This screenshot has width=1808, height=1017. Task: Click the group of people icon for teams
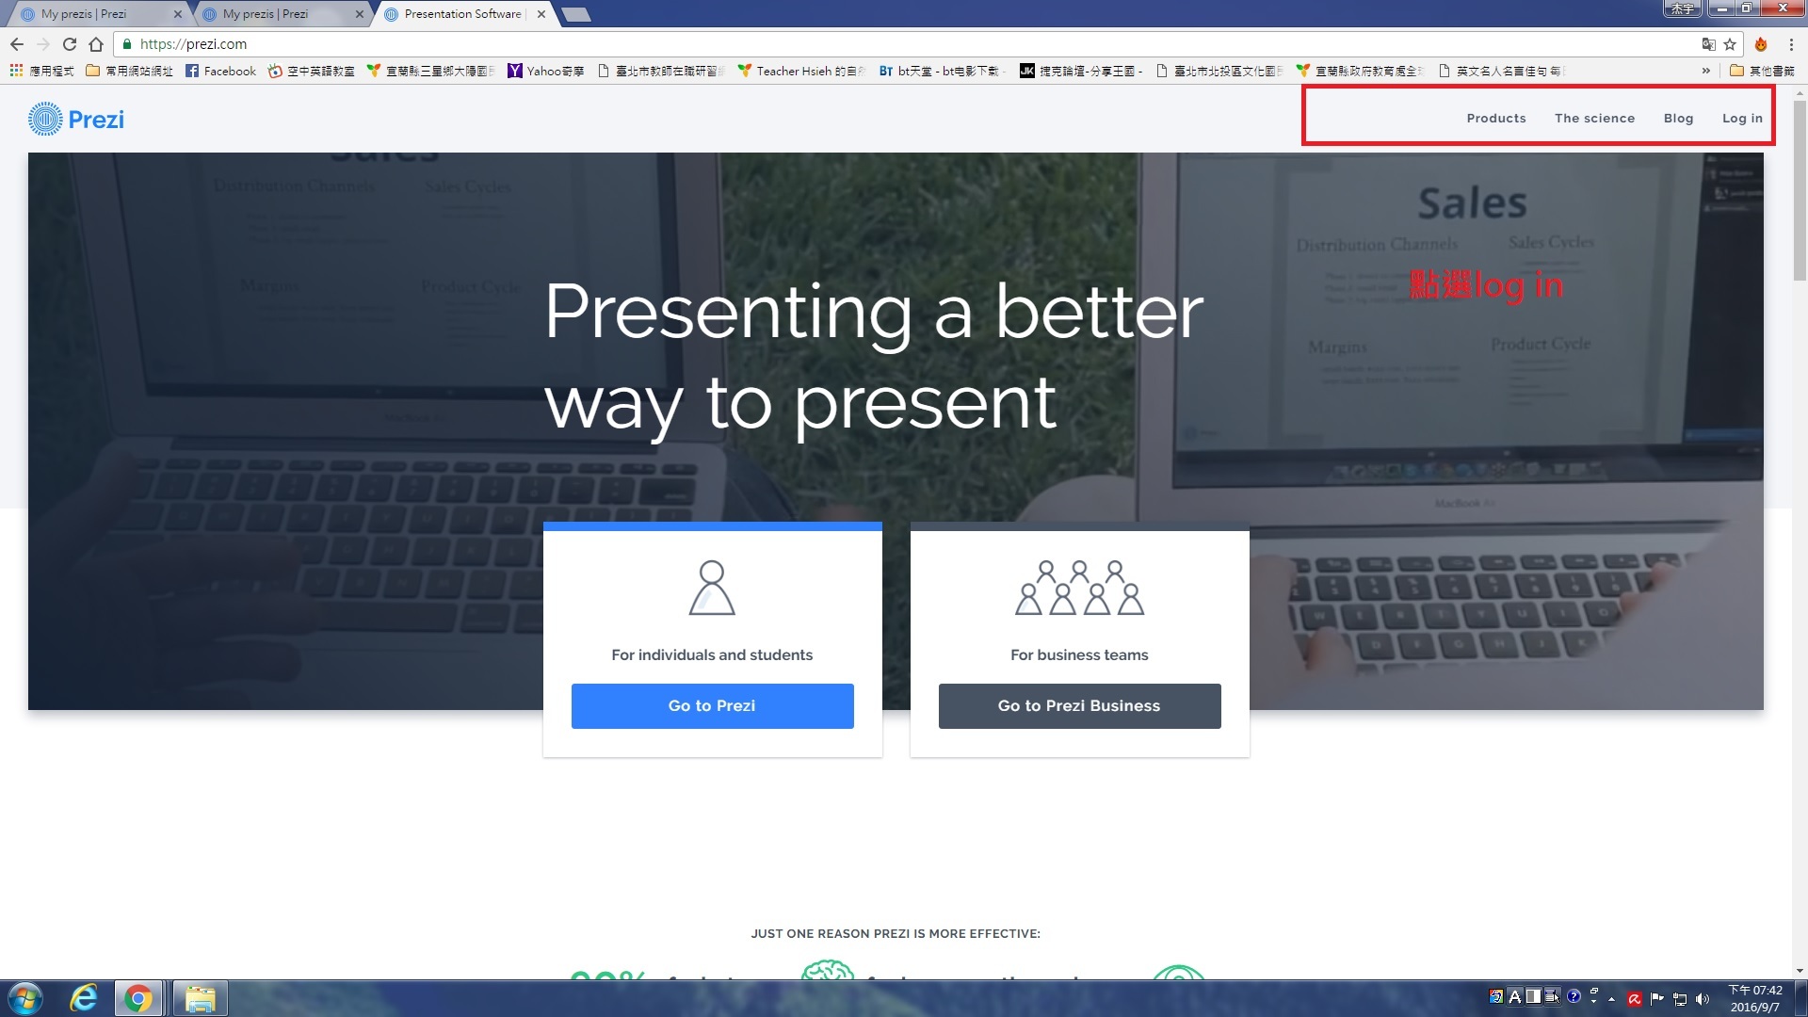(x=1079, y=588)
